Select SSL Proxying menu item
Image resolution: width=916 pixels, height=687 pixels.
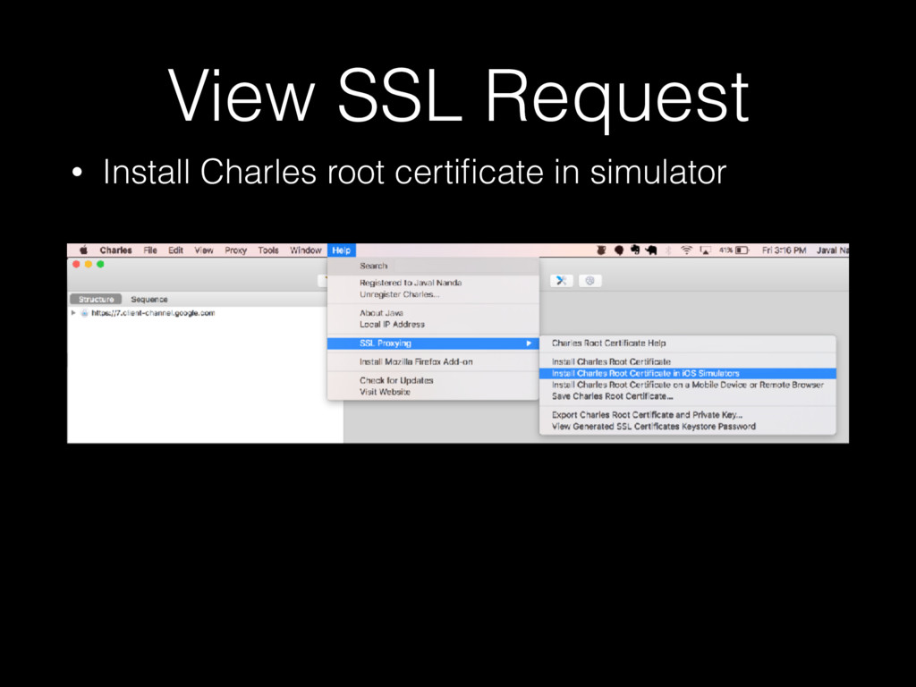point(433,343)
